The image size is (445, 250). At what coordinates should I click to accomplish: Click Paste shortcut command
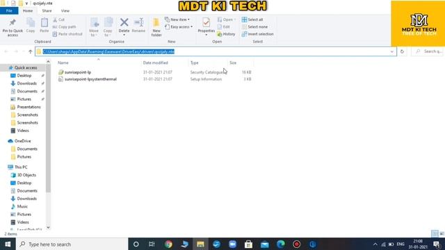[x=67, y=34]
